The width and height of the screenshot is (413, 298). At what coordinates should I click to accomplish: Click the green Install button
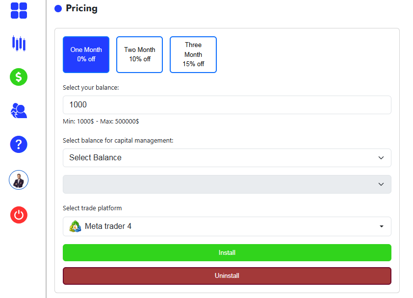click(227, 253)
